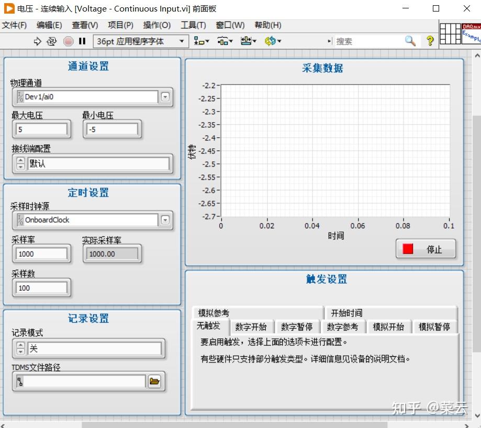Image resolution: width=481 pixels, height=428 pixels.
Task: Click the horizontal scrollbar thumb
Action: tap(234, 425)
